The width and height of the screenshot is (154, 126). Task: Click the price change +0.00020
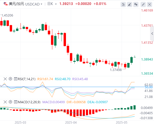[x=83, y=4]
